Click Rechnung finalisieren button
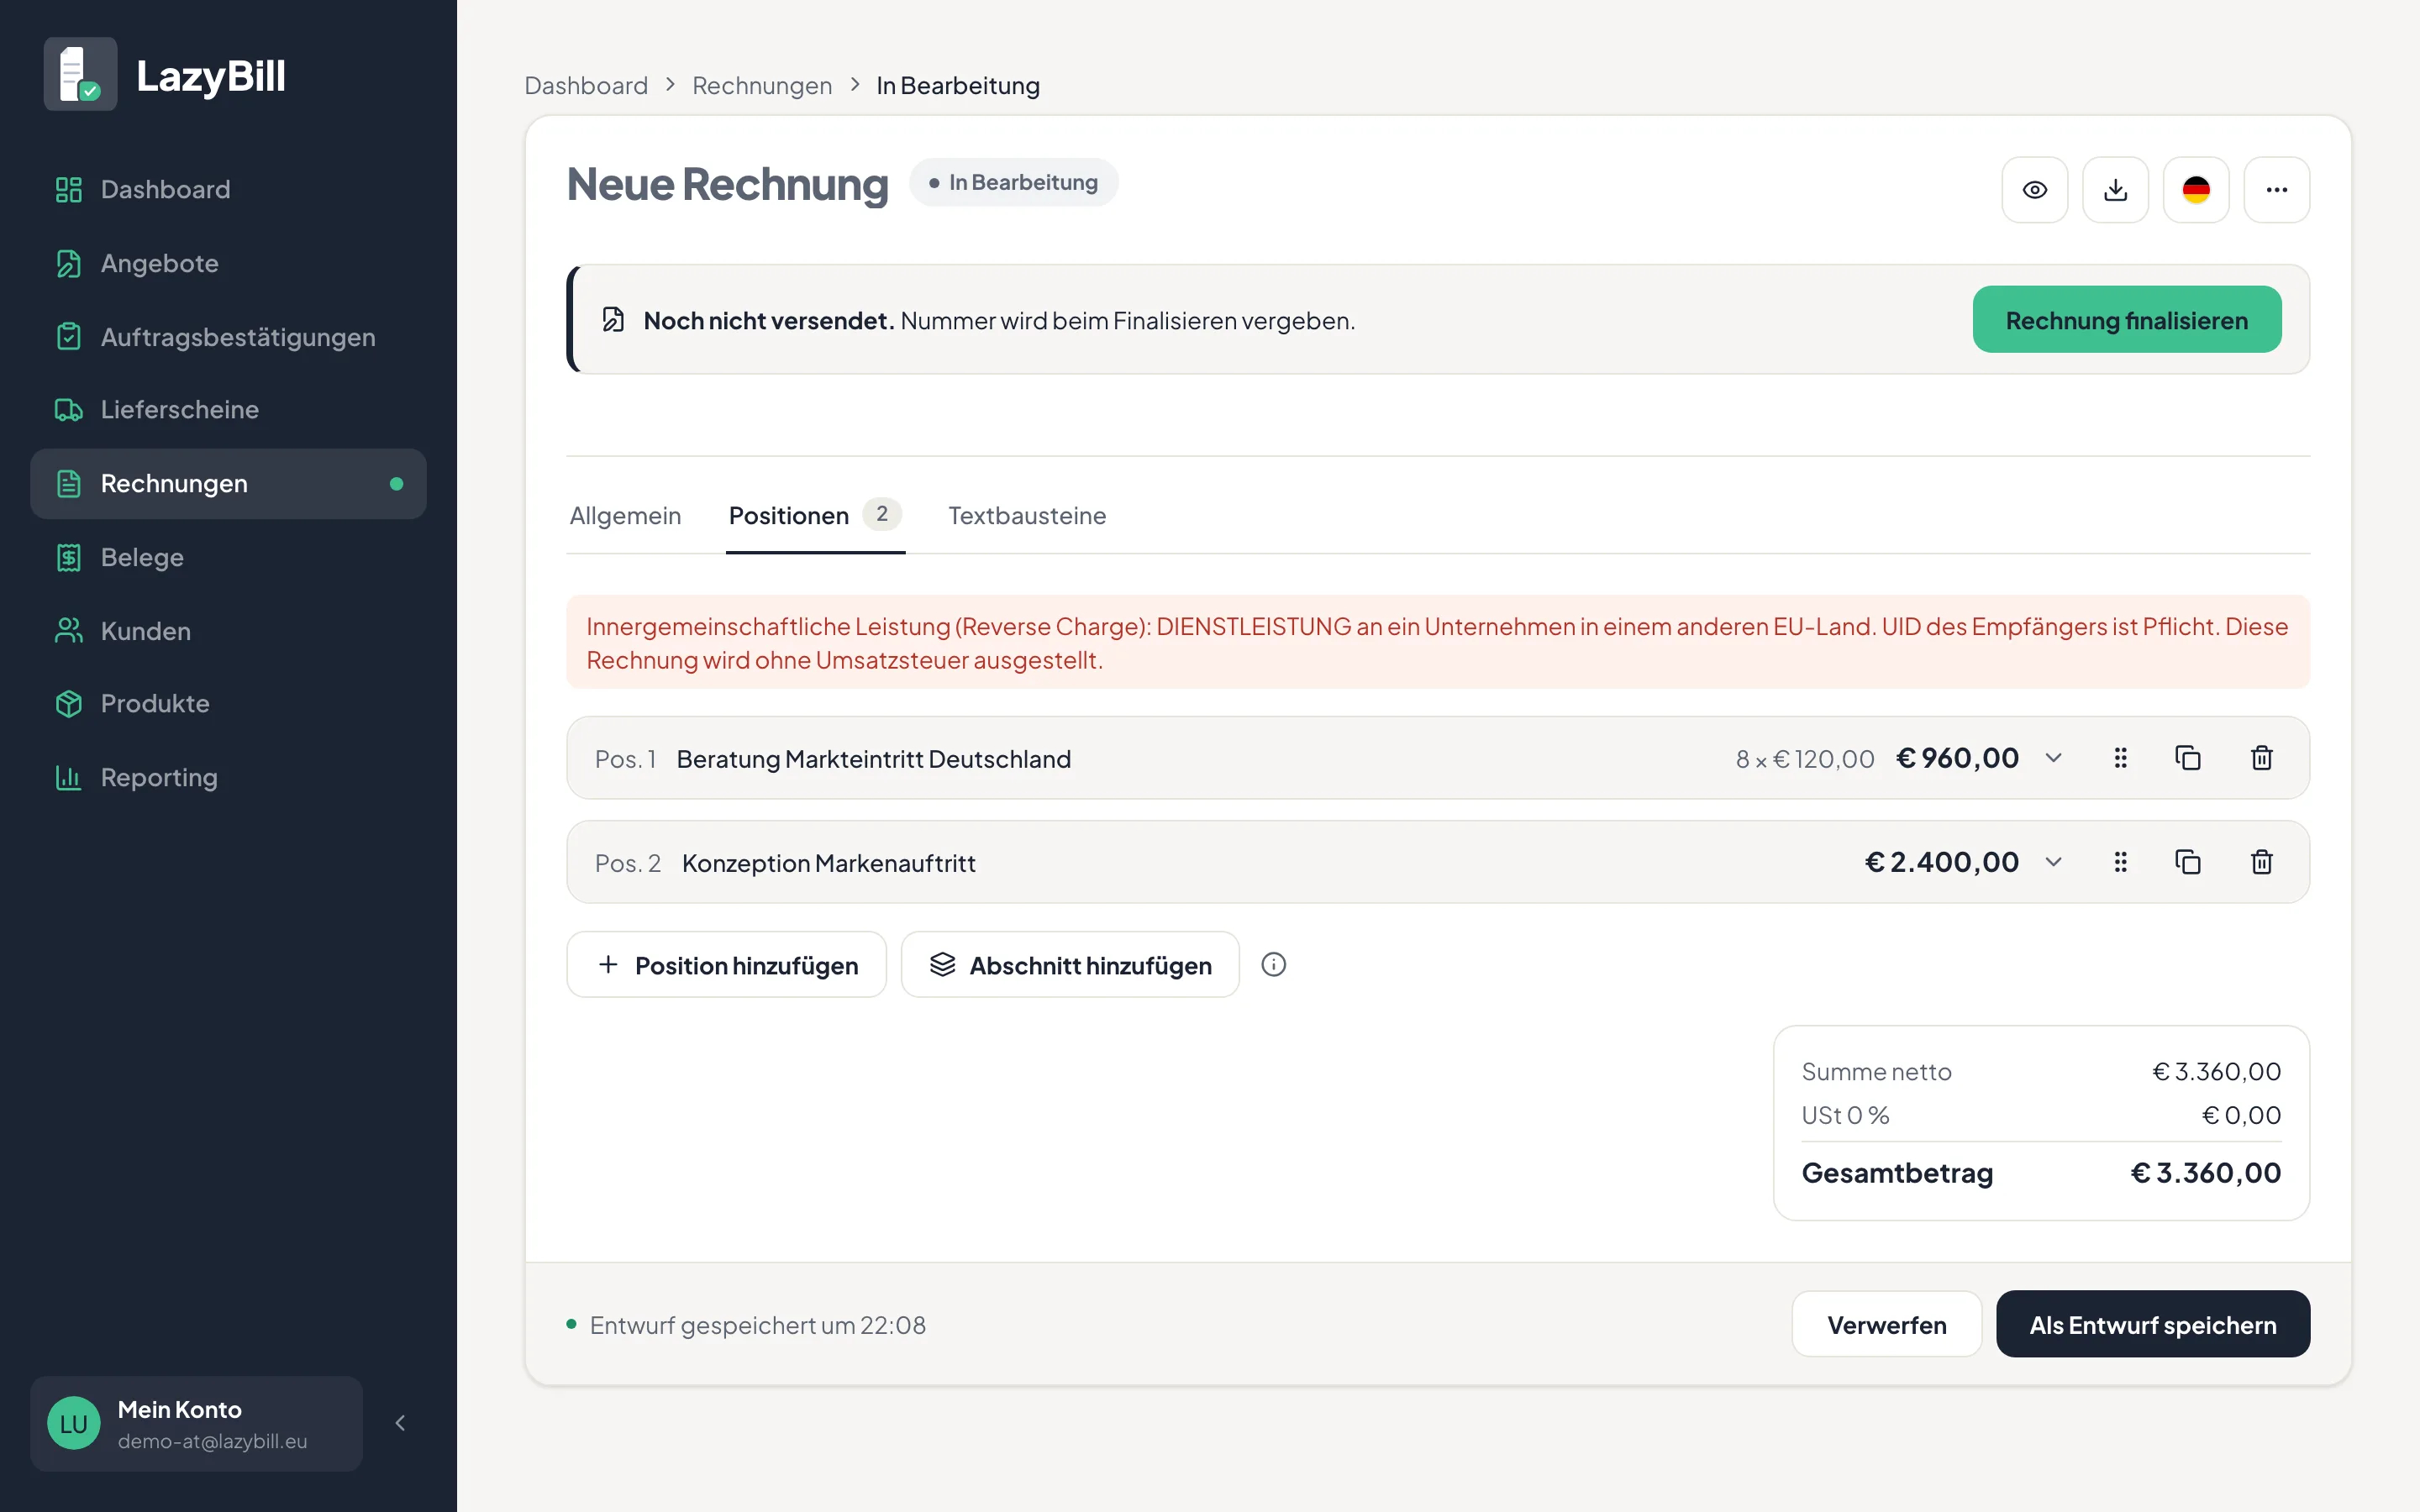The width and height of the screenshot is (2420, 1512). [2127, 320]
